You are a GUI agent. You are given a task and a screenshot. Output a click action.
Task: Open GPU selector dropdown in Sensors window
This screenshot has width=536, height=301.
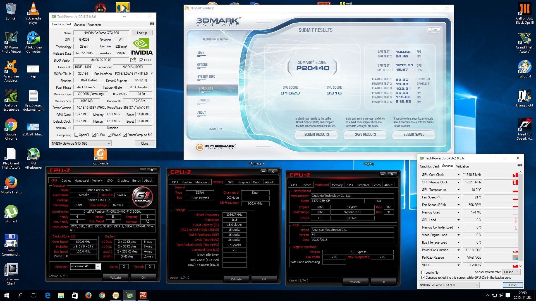pos(449,285)
